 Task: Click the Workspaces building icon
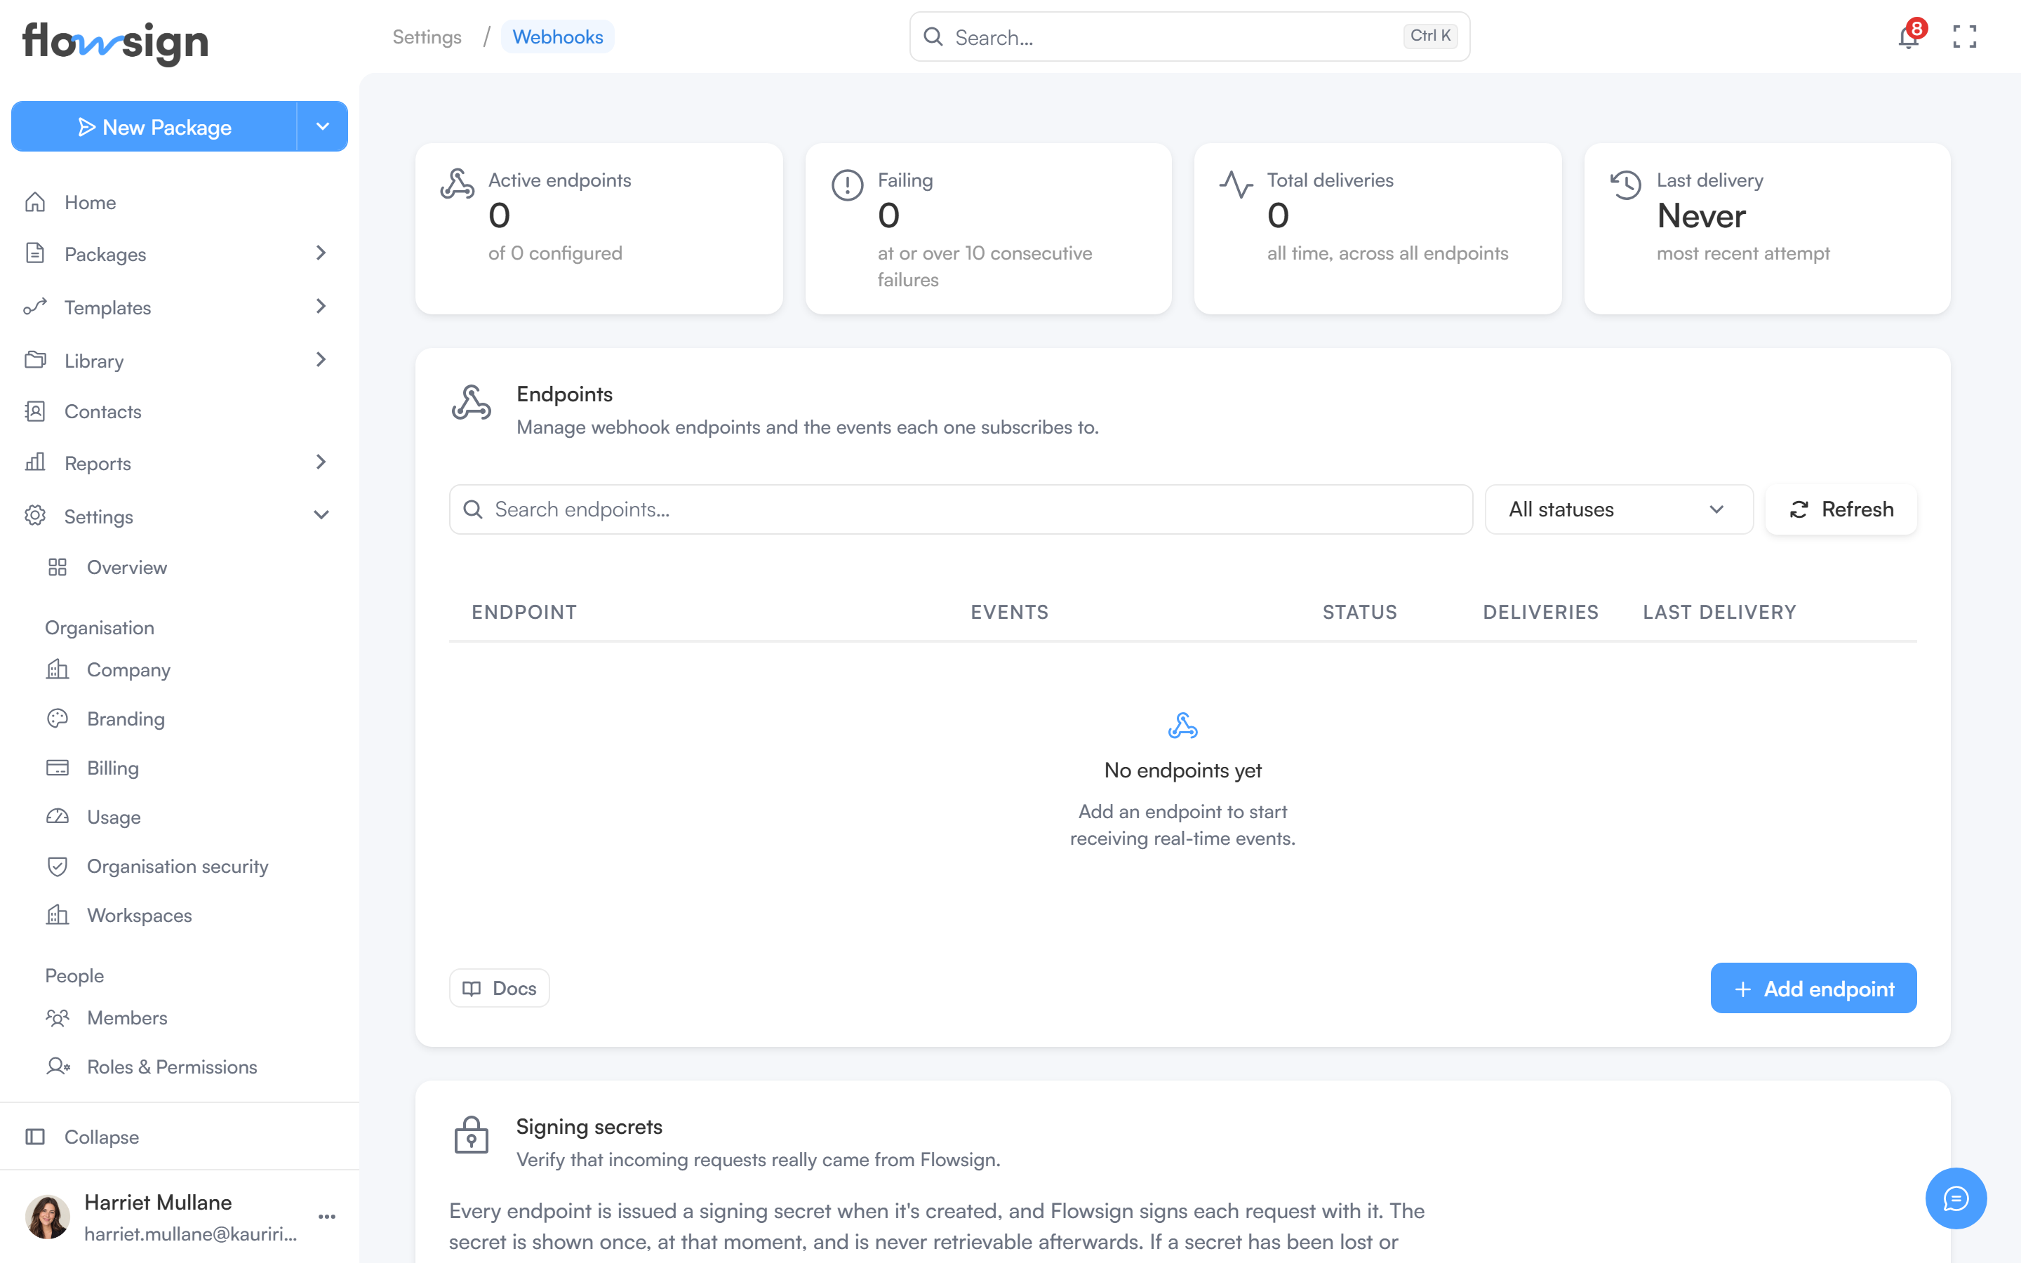pyautogui.click(x=58, y=915)
